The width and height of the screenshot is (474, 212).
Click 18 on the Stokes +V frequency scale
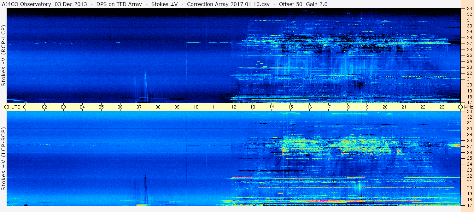469,199
